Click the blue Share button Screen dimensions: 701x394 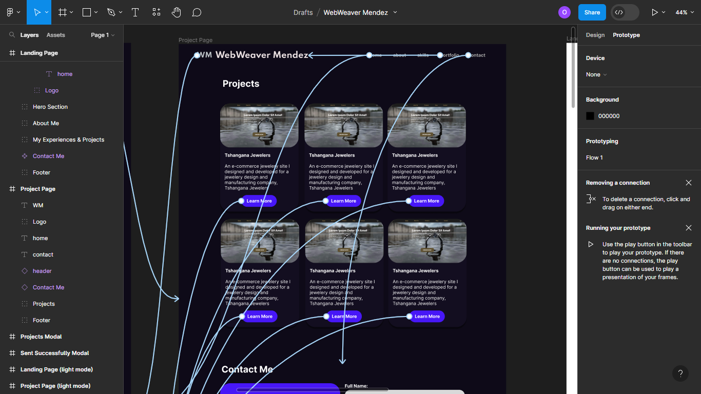pyautogui.click(x=592, y=12)
